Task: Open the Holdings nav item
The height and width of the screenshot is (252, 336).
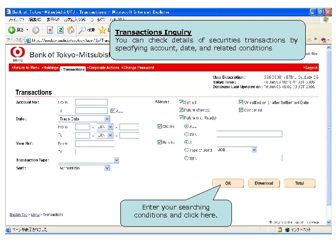Action: pos(50,68)
